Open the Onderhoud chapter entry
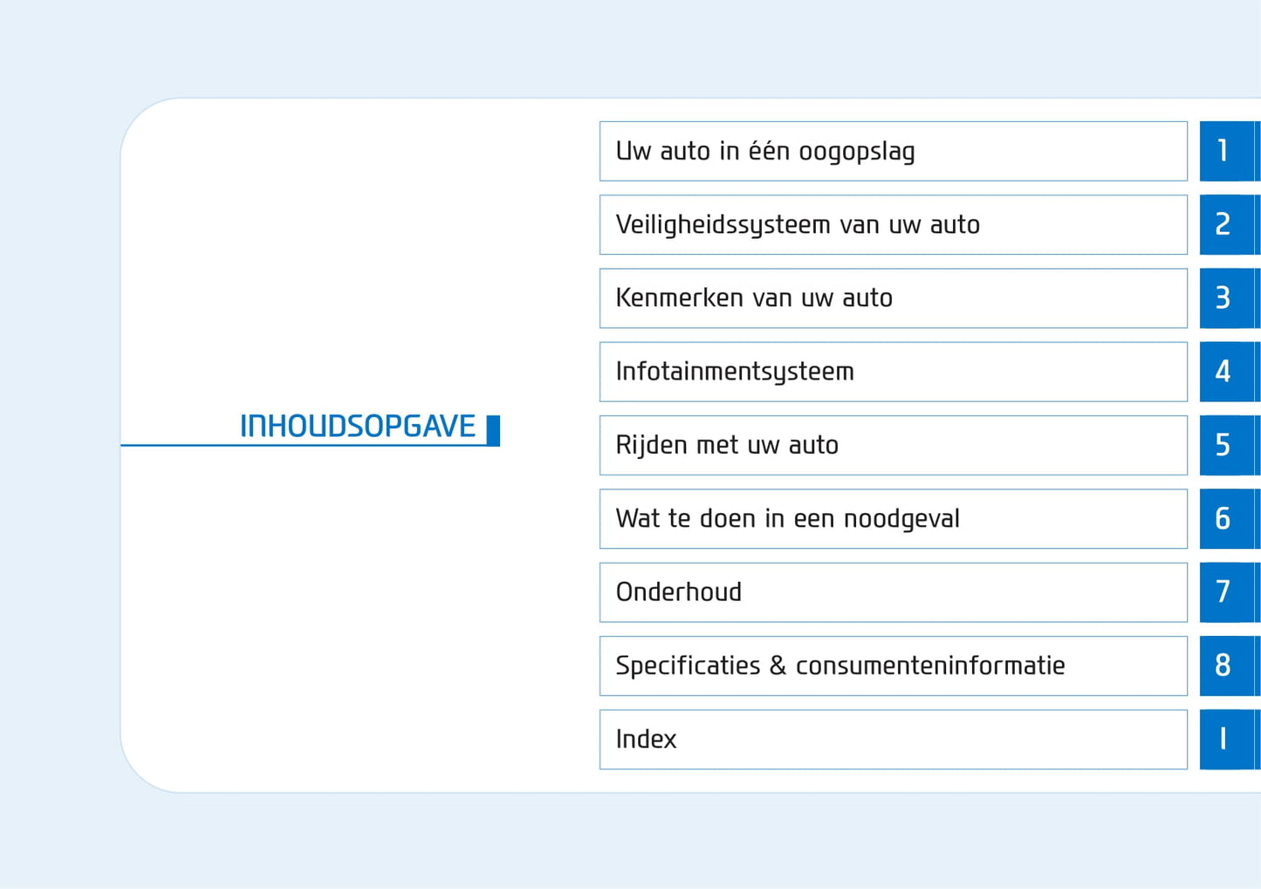 (893, 592)
